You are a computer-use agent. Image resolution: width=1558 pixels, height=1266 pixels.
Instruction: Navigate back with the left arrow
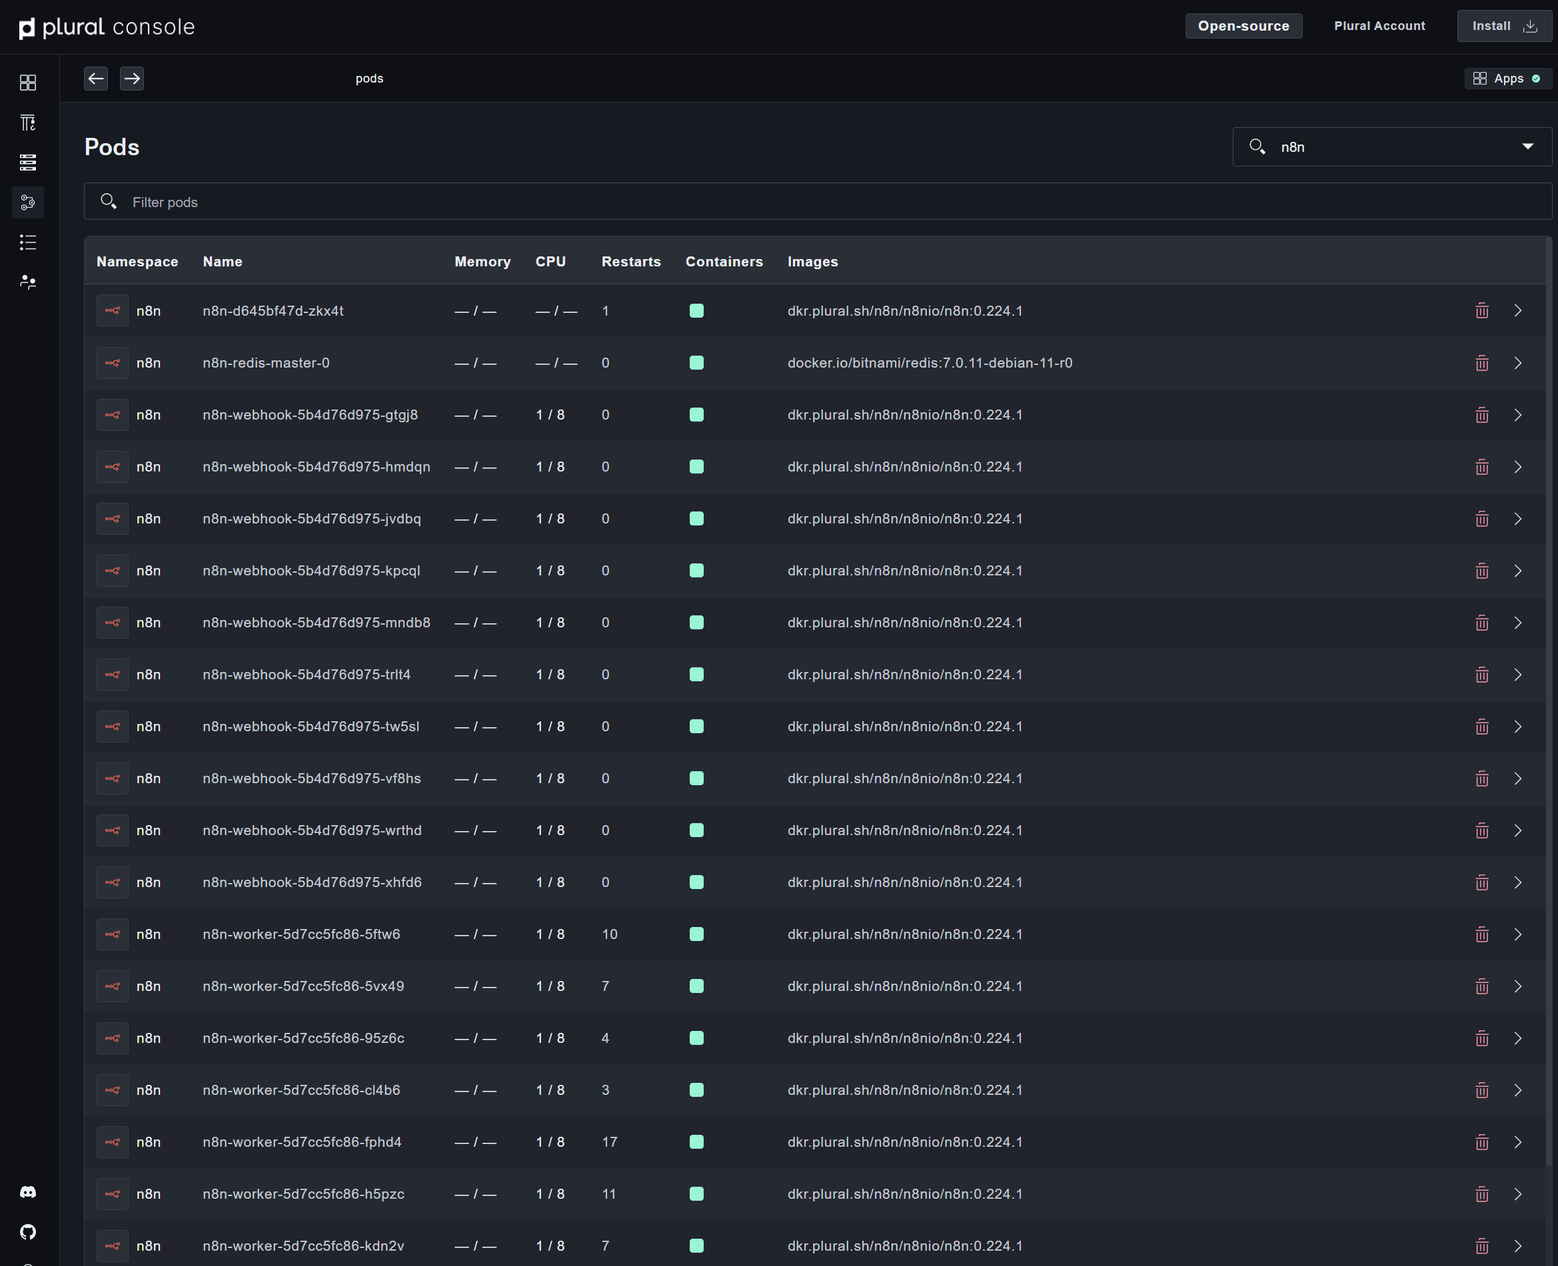[95, 78]
